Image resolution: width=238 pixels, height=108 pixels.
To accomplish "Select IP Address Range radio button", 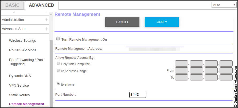I will click(58, 70).
